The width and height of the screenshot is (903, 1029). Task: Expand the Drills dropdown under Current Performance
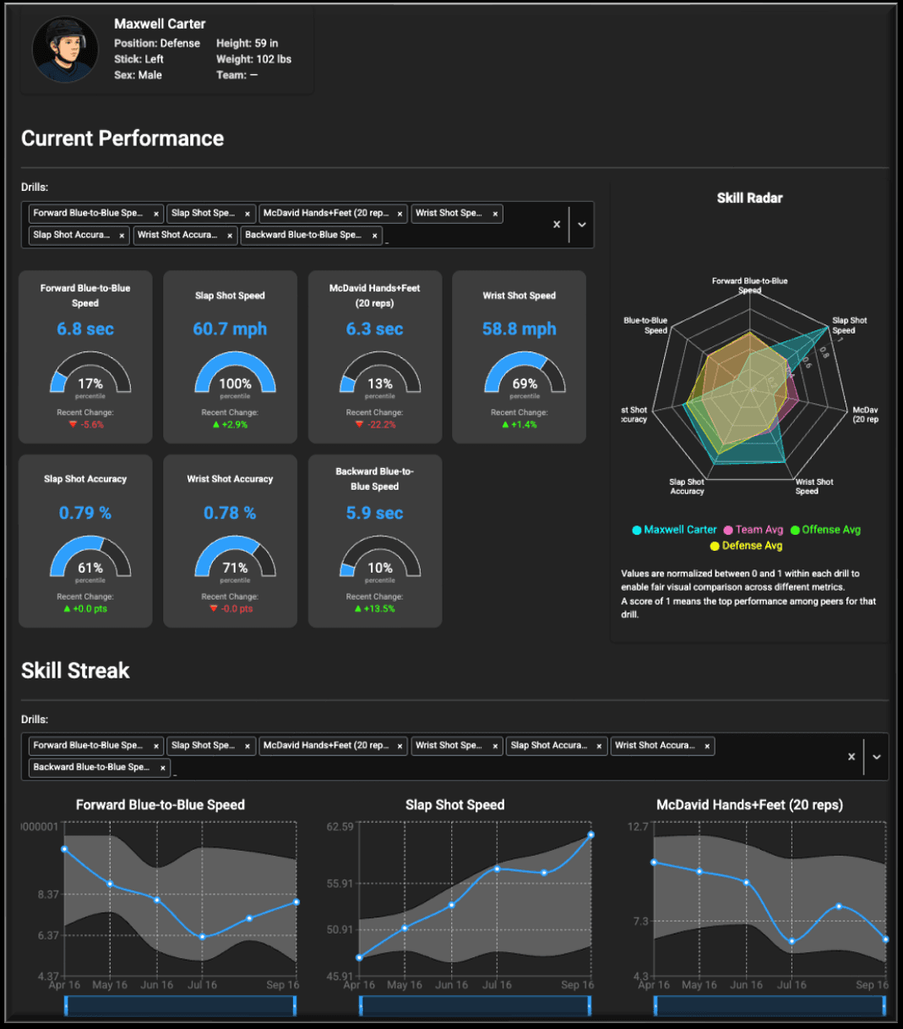(581, 224)
